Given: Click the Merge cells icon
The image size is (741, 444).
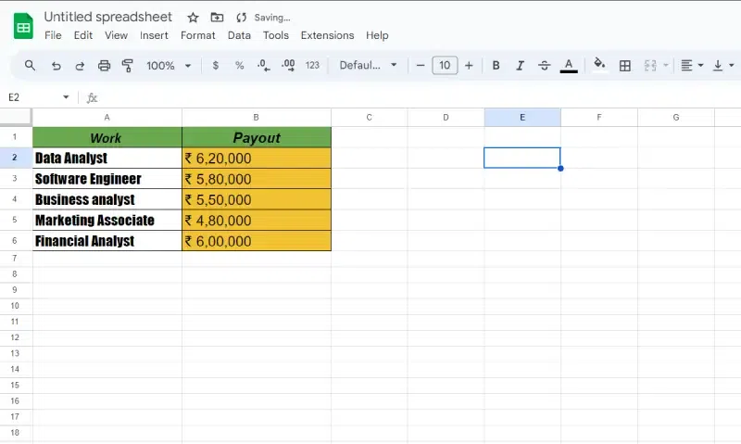Looking at the screenshot, I should coord(650,65).
